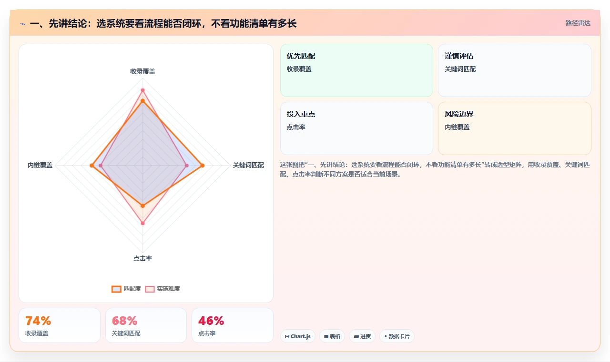Image resolution: width=610 pixels, height=362 pixels.
Task: Click the 46% 点击率 stat card
Action: click(x=233, y=325)
